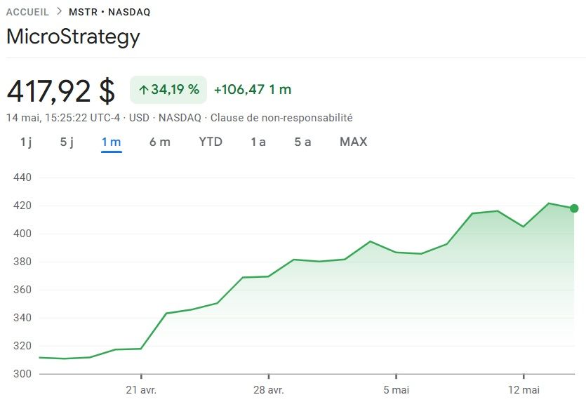
Task: Open the Clause de non-responsabilité link
Action: pyautogui.click(x=281, y=118)
